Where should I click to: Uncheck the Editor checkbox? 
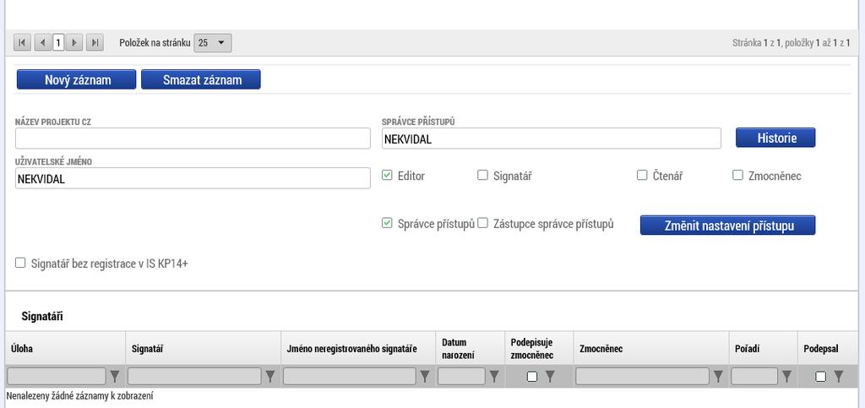tap(387, 176)
